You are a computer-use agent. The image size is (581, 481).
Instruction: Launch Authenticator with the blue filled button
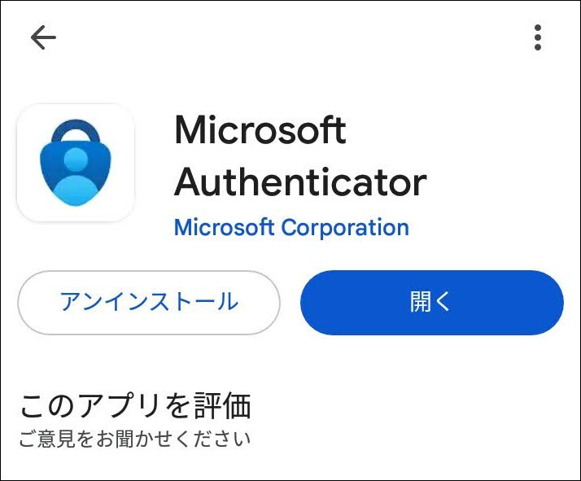tap(431, 303)
